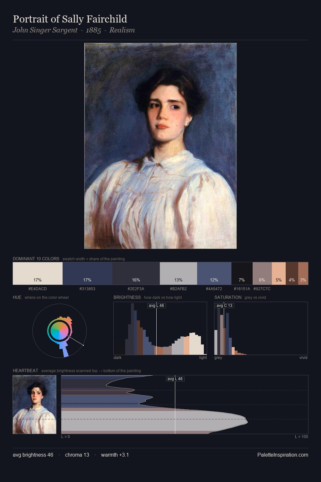This screenshot has width=321, height=482.
Task: Click 'avg brightness 46' in footer
Action: point(33,455)
